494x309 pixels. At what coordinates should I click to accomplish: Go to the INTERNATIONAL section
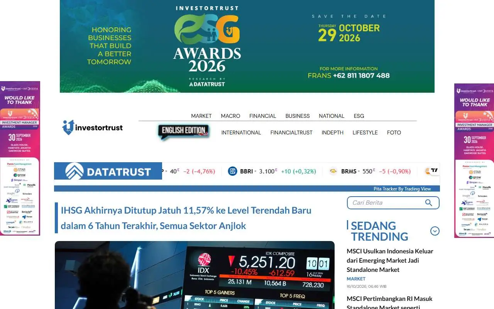(x=241, y=132)
